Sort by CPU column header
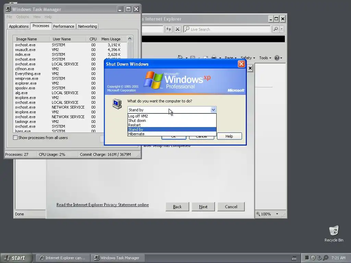The image size is (351, 263). pyautogui.click(x=93, y=39)
